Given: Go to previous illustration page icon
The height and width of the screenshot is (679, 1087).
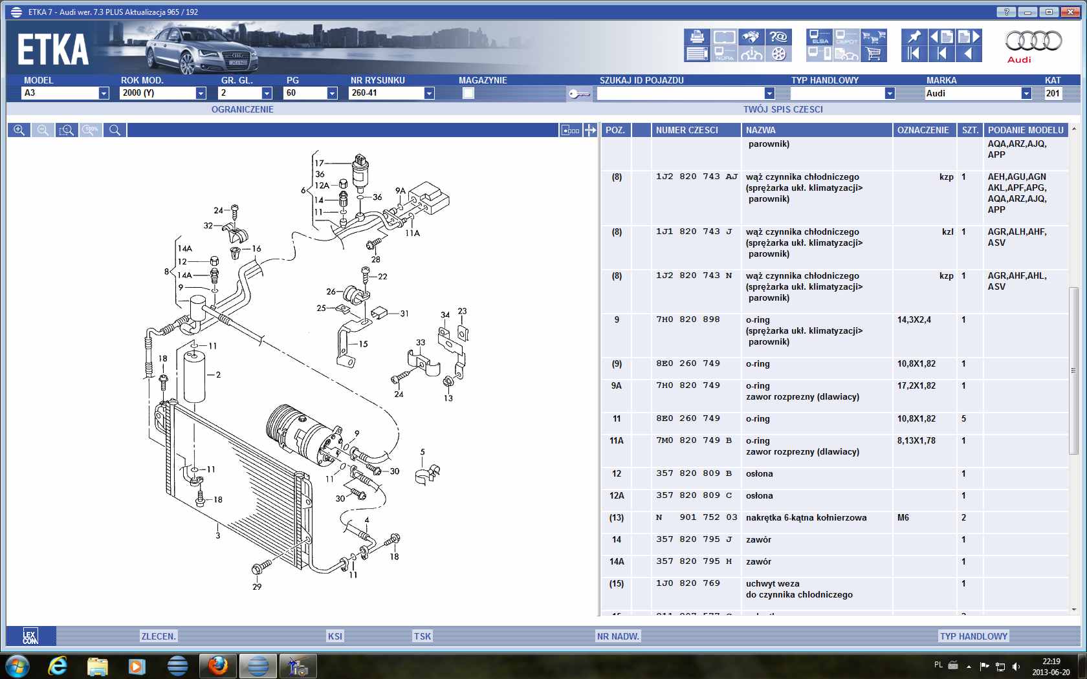Looking at the screenshot, I should 941,37.
